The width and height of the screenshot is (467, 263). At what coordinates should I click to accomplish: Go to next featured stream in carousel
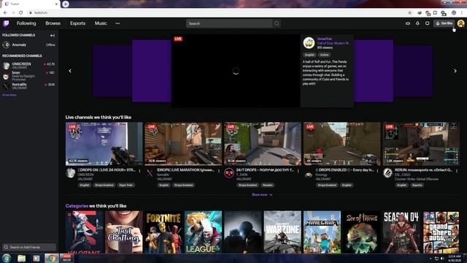(x=455, y=71)
